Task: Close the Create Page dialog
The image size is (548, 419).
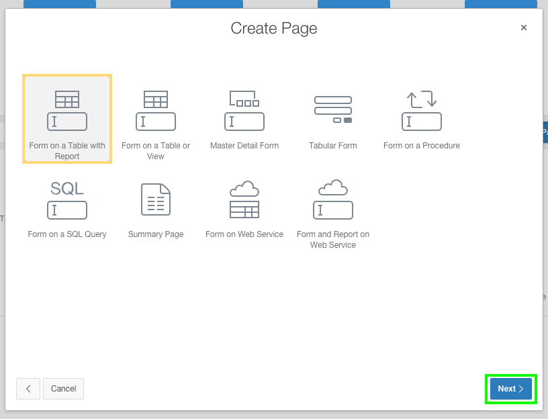Action: pyautogui.click(x=524, y=28)
